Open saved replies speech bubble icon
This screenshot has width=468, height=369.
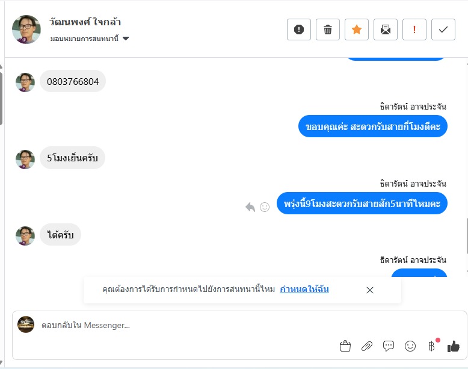click(389, 346)
